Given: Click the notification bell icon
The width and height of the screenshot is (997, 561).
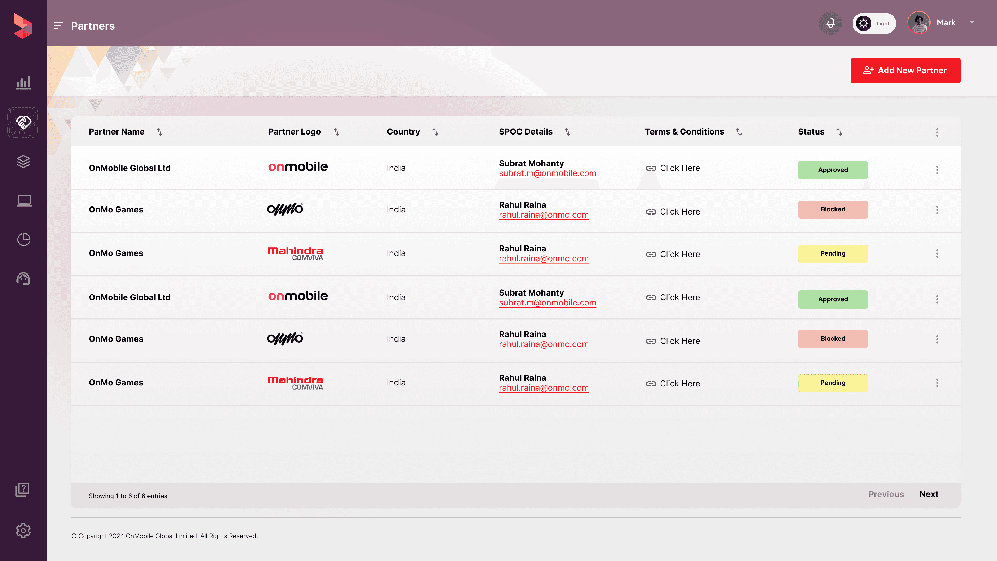Looking at the screenshot, I should coord(831,23).
